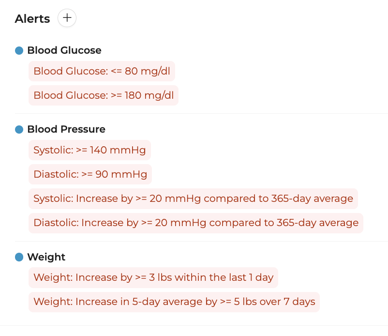Click the 365-day average text in Systolic alert
Image resolution: width=388 pixels, height=336 pixels.
312,199
